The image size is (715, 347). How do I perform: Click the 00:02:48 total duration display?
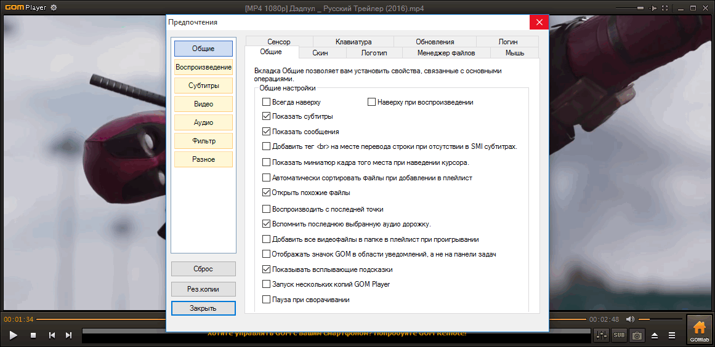tap(604, 319)
